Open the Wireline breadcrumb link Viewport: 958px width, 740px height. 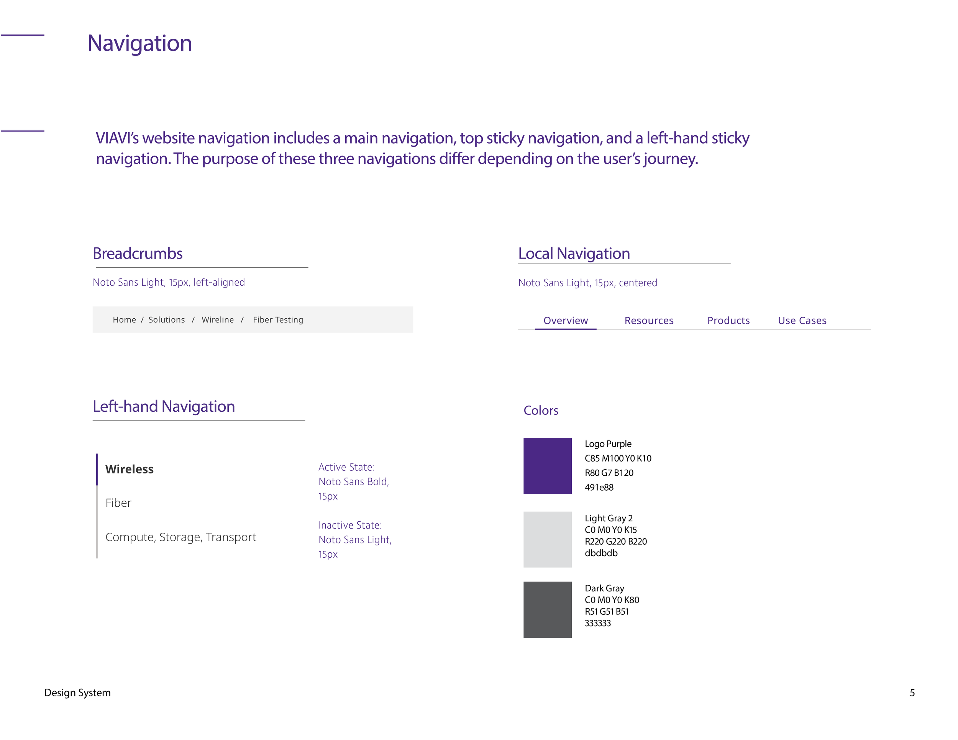(218, 319)
